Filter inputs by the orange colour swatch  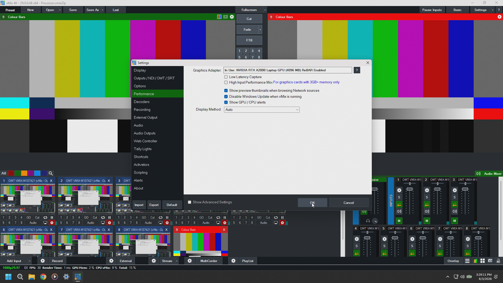(x=24, y=173)
